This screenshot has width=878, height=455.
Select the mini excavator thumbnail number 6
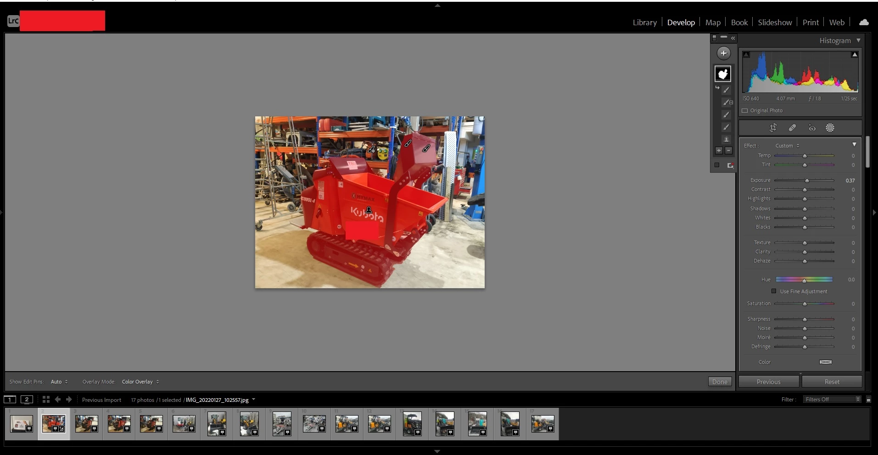point(184,424)
